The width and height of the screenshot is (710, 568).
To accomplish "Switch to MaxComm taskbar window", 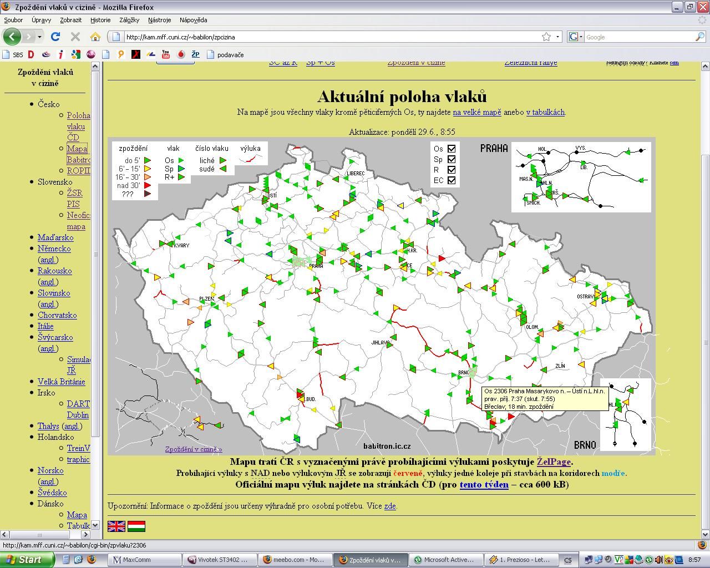I will [x=145, y=560].
